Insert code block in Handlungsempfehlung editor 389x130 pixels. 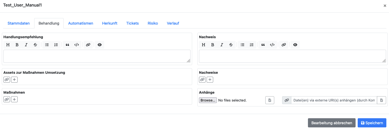[x=77, y=45]
